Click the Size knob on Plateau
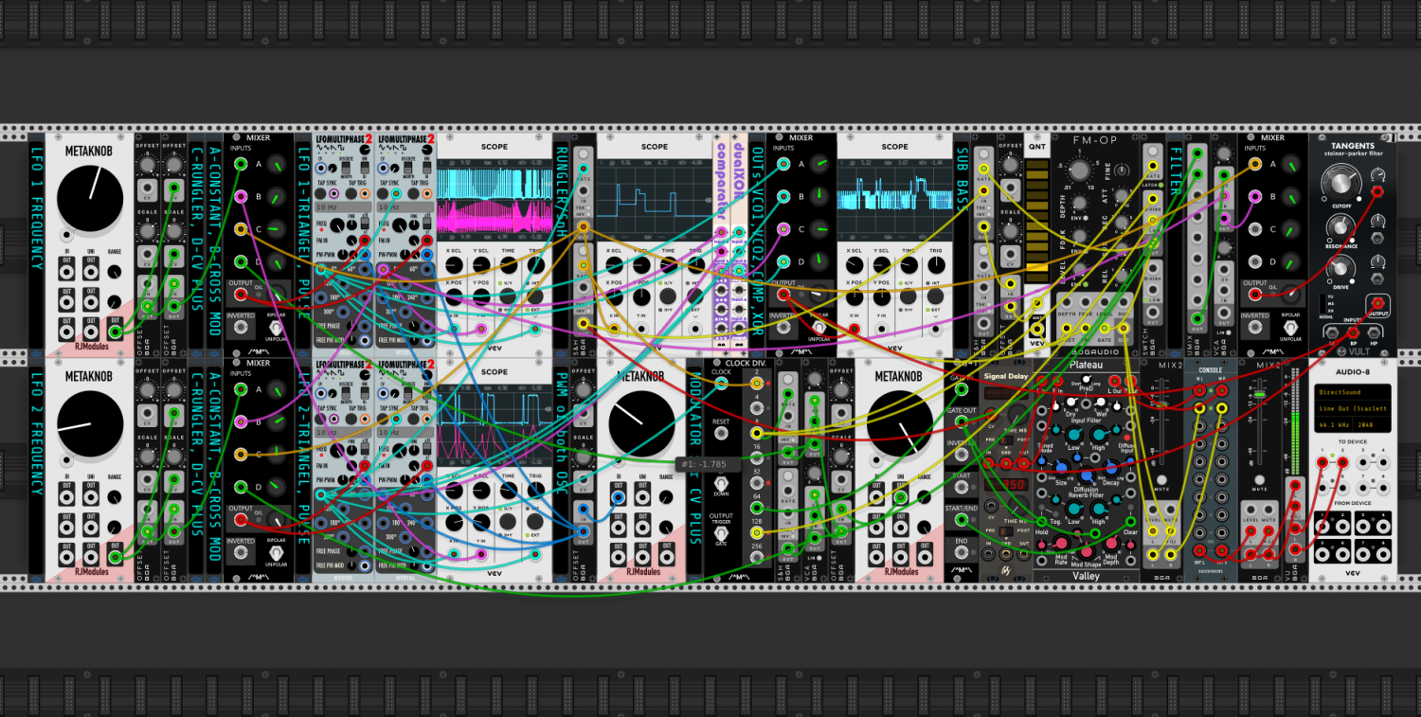This screenshot has width=1421, height=717. pos(1061,470)
